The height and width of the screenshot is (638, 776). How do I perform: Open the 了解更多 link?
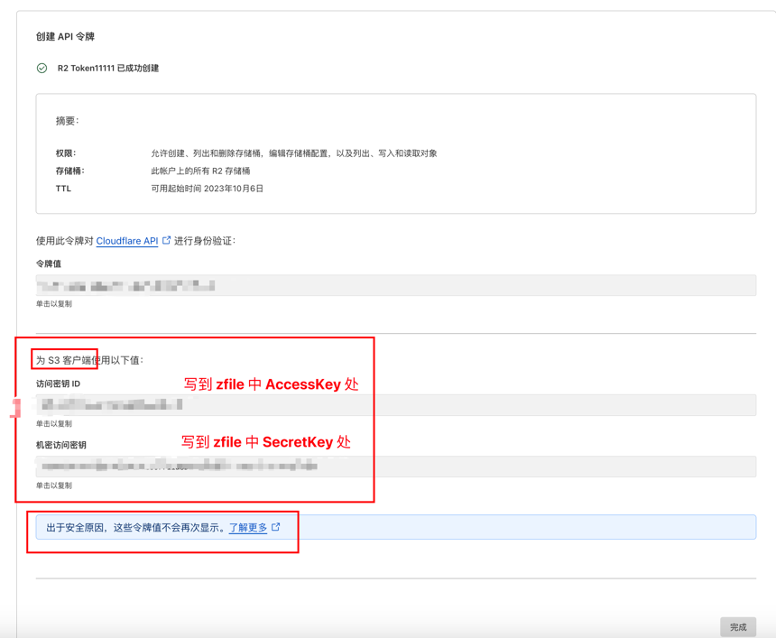click(248, 527)
